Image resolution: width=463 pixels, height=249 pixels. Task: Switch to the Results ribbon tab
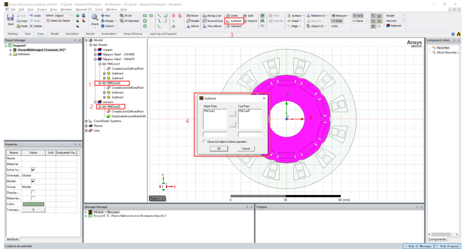click(x=90, y=34)
